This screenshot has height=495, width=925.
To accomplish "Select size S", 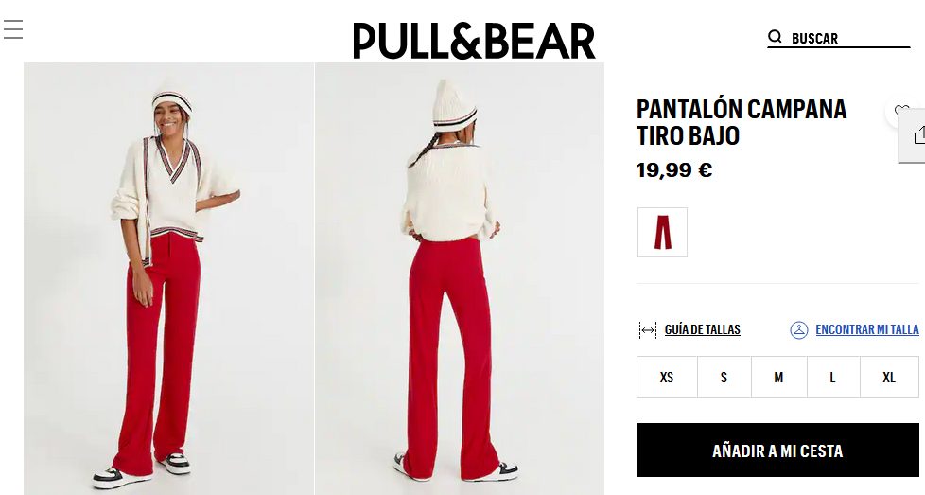I will [724, 377].
